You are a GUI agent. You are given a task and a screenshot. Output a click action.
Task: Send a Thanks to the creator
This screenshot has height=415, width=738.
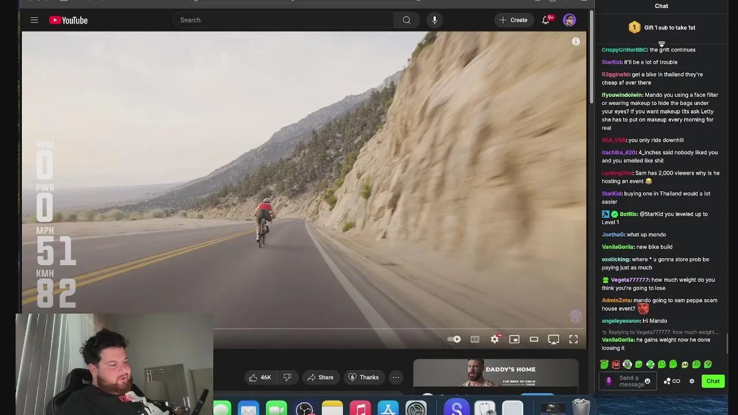click(363, 378)
